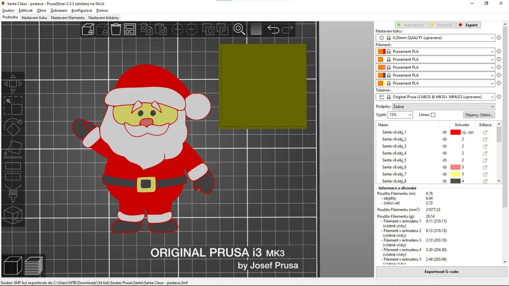The image size is (509, 286).
Task: Click the Objemy čištění button
Action: click(x=479, y=115)
